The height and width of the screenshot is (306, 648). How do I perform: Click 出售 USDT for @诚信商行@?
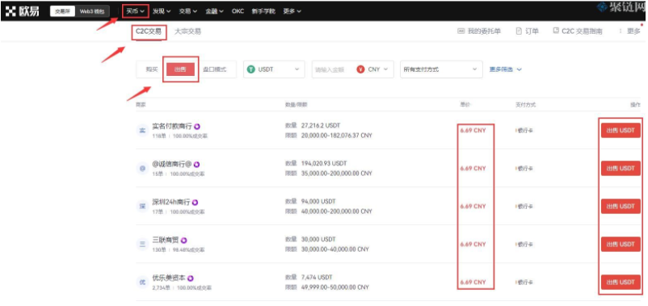point(621,169)
